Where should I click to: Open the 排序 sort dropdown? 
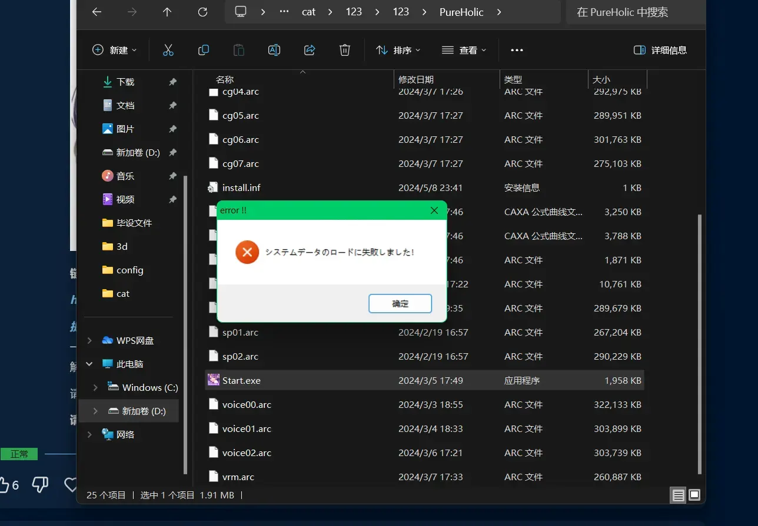tap(398, 50)
